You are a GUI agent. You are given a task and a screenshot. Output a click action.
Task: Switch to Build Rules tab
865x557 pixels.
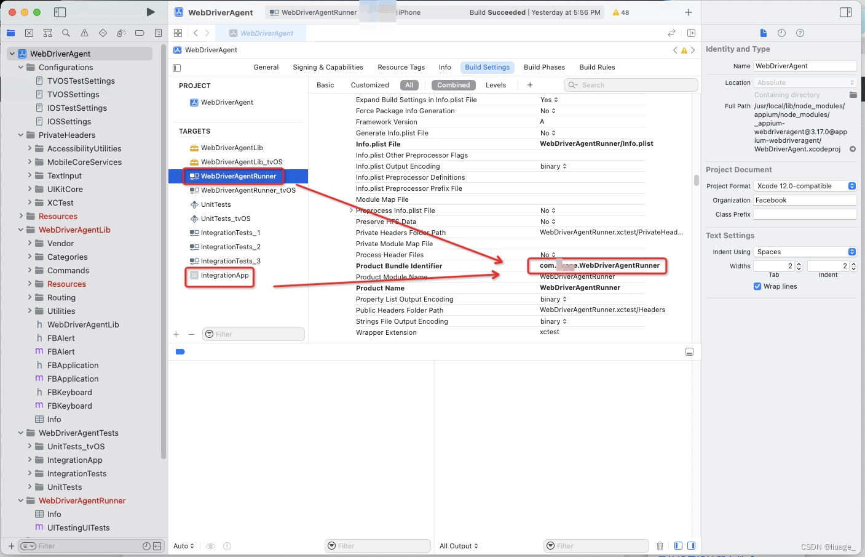pyautogui.click(x=597, y=67)
